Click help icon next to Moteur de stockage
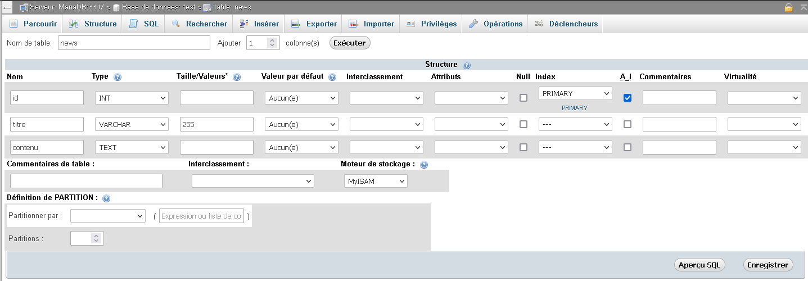Screen dimensions: 808x281 [424, 165]
